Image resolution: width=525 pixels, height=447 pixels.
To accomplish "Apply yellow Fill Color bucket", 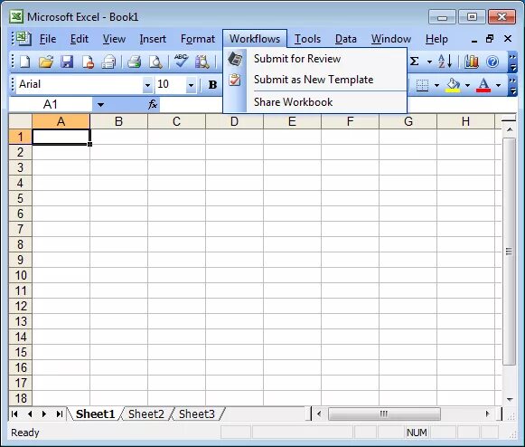I will click(453, 85).
